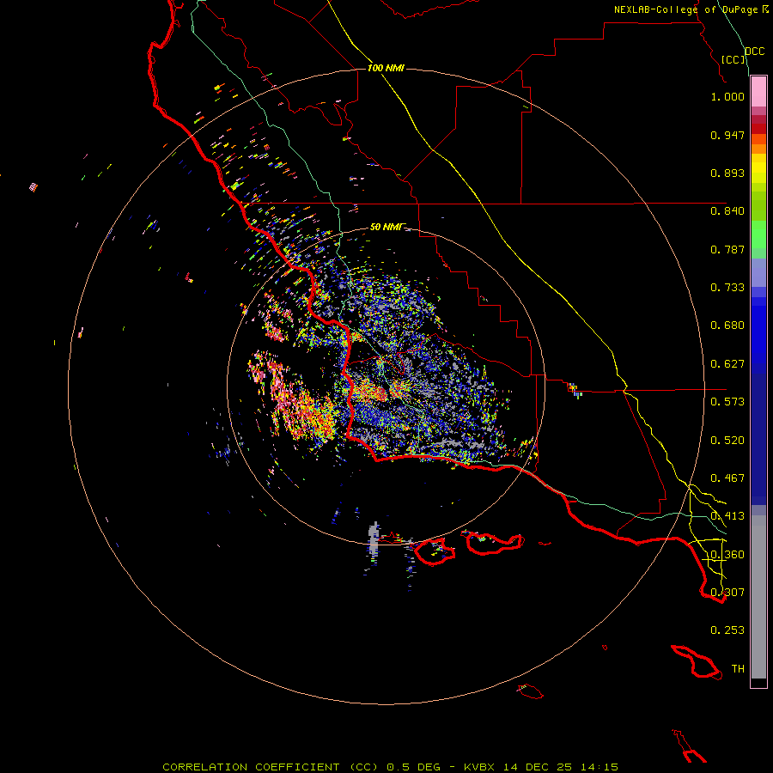Click the 0.520 scale value
This screenshot has width=773, height=773.
tap(727, 441)
